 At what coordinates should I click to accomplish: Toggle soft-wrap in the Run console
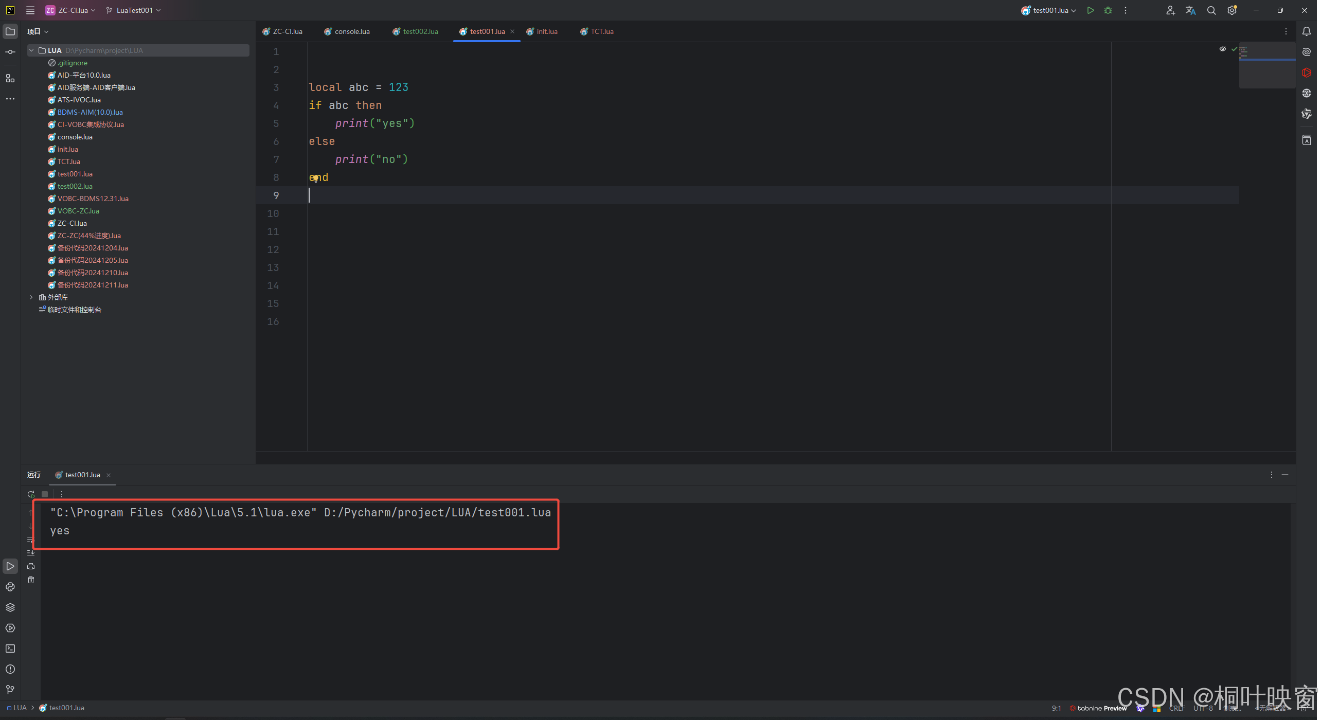[x=31, y=539]
